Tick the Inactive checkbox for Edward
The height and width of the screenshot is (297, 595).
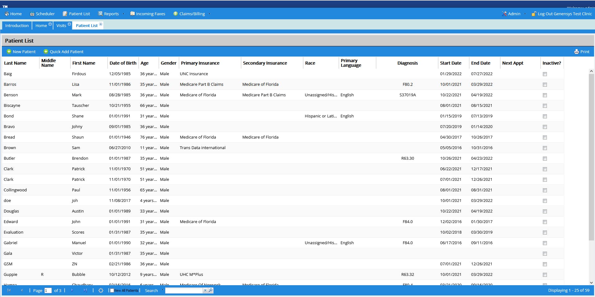point(545,222)
